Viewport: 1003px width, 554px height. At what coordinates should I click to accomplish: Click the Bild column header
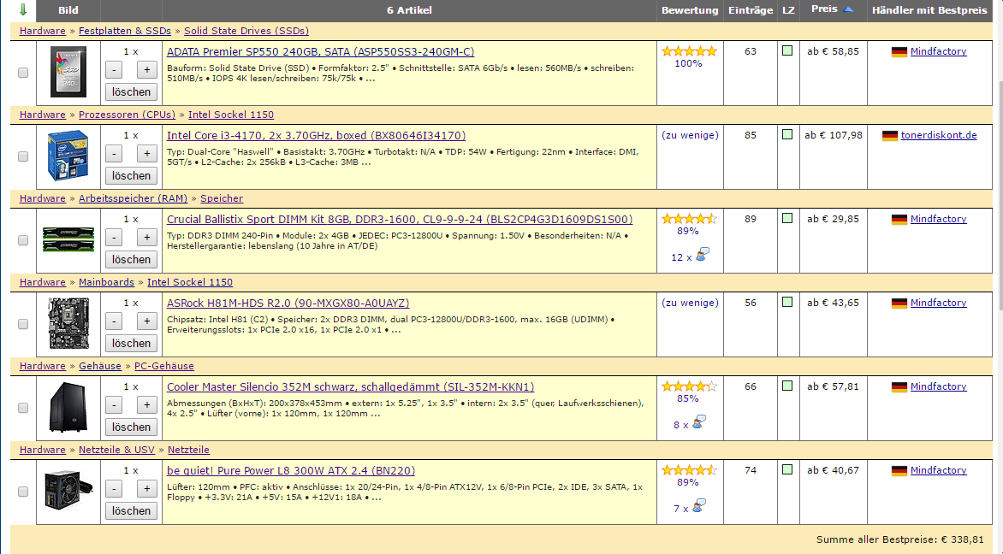pyautogui.click(x=68, y=10)
